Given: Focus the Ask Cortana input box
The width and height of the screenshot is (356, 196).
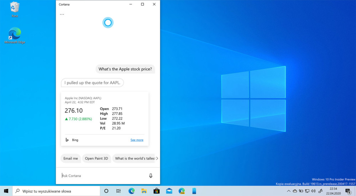Looking at the screenshot, I should coord(103,176).
